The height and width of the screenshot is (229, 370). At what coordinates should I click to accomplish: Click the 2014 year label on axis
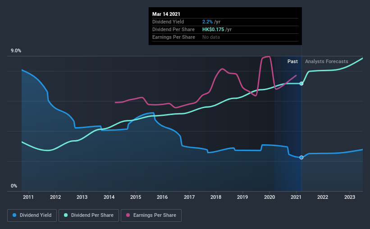pos(109,197)
